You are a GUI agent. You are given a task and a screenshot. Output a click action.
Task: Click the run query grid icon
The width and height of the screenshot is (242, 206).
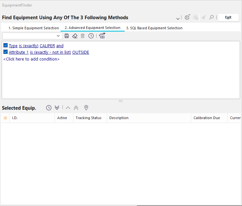(x=102, y=36)
